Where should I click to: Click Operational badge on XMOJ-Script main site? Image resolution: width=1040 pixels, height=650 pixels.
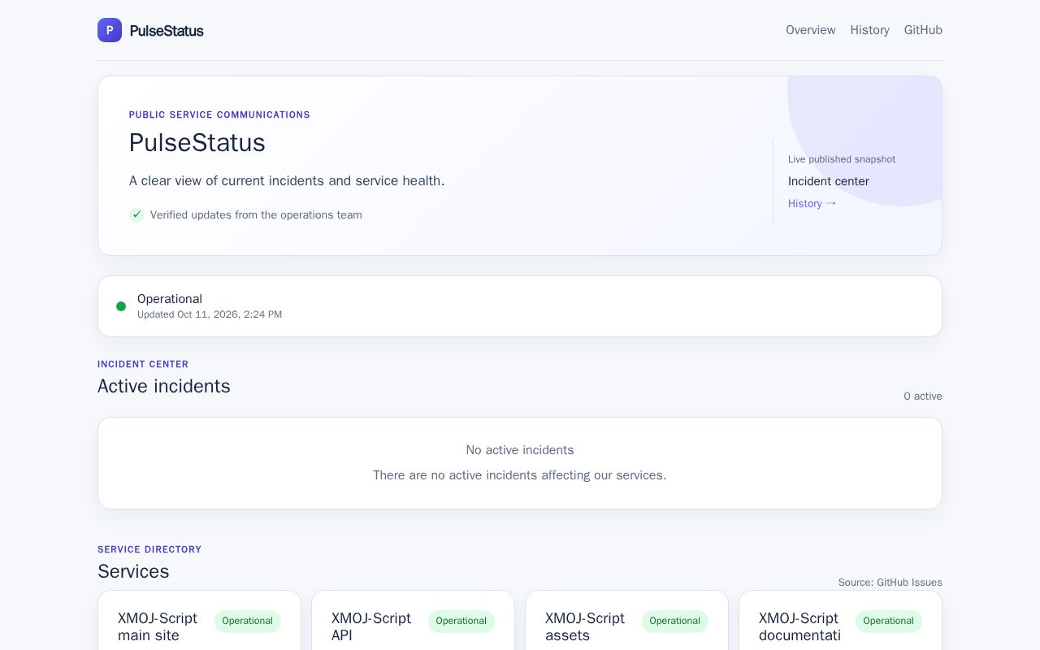(248, 621)
